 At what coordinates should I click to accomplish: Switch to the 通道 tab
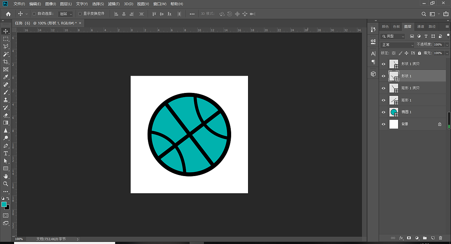coord(420,27)
